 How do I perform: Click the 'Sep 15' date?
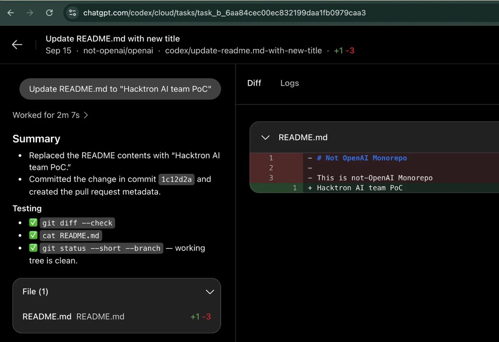58,51
